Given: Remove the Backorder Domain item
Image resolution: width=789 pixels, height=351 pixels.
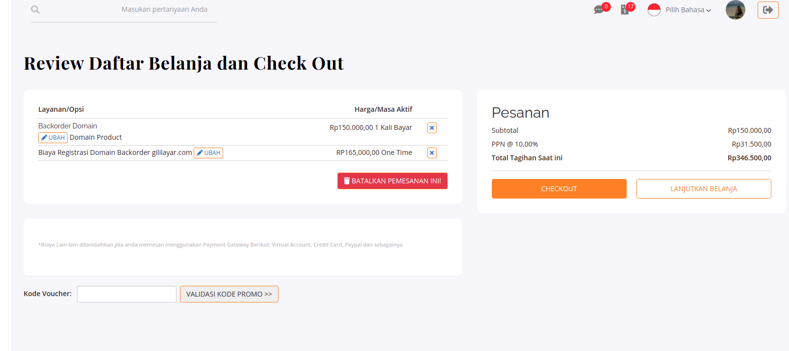Looking at the screenshot, I should 432,128.
